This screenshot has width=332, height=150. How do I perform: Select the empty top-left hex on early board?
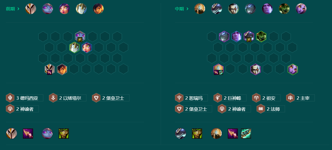coord(43,36)
